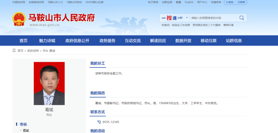This screenshot has width=278, height=133.
Task: Click the 安徽省政府网 top link
Action: pyautogui.click(x=36, y=2)
